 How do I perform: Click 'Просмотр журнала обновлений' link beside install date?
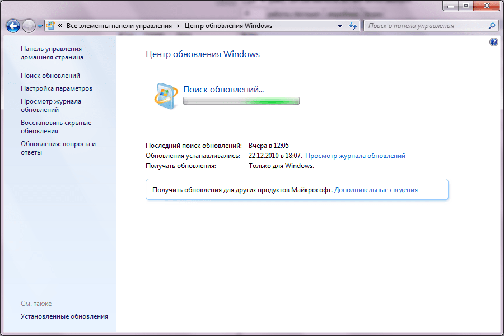(355, 156)
